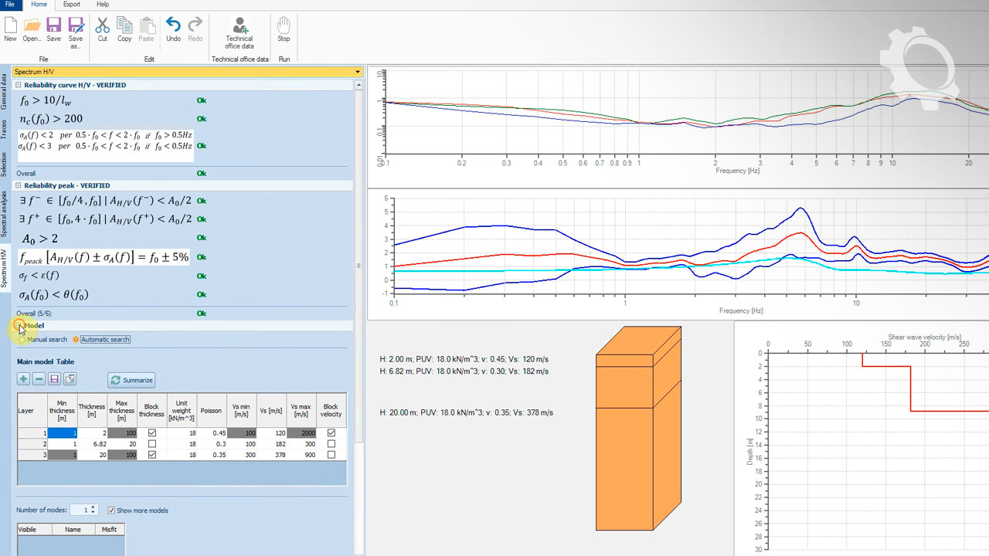Check Block thickness for layer 2
Viewport: 989px width, 556px height.
coord(151,444)
